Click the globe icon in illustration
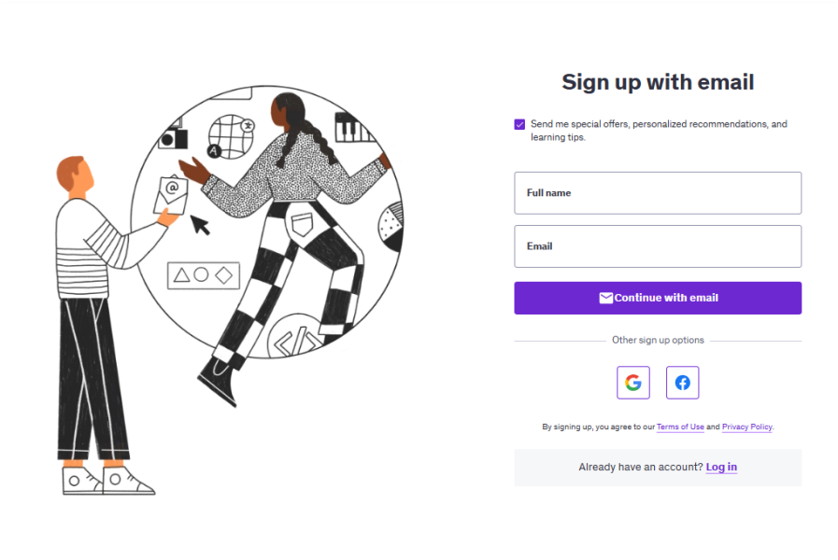This screenshot has height=560, width=838. click(x=231, y=136)
